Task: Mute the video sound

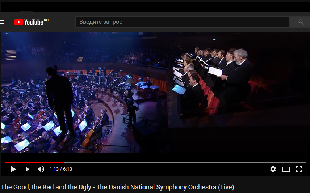Action: [x=41, y=169]
